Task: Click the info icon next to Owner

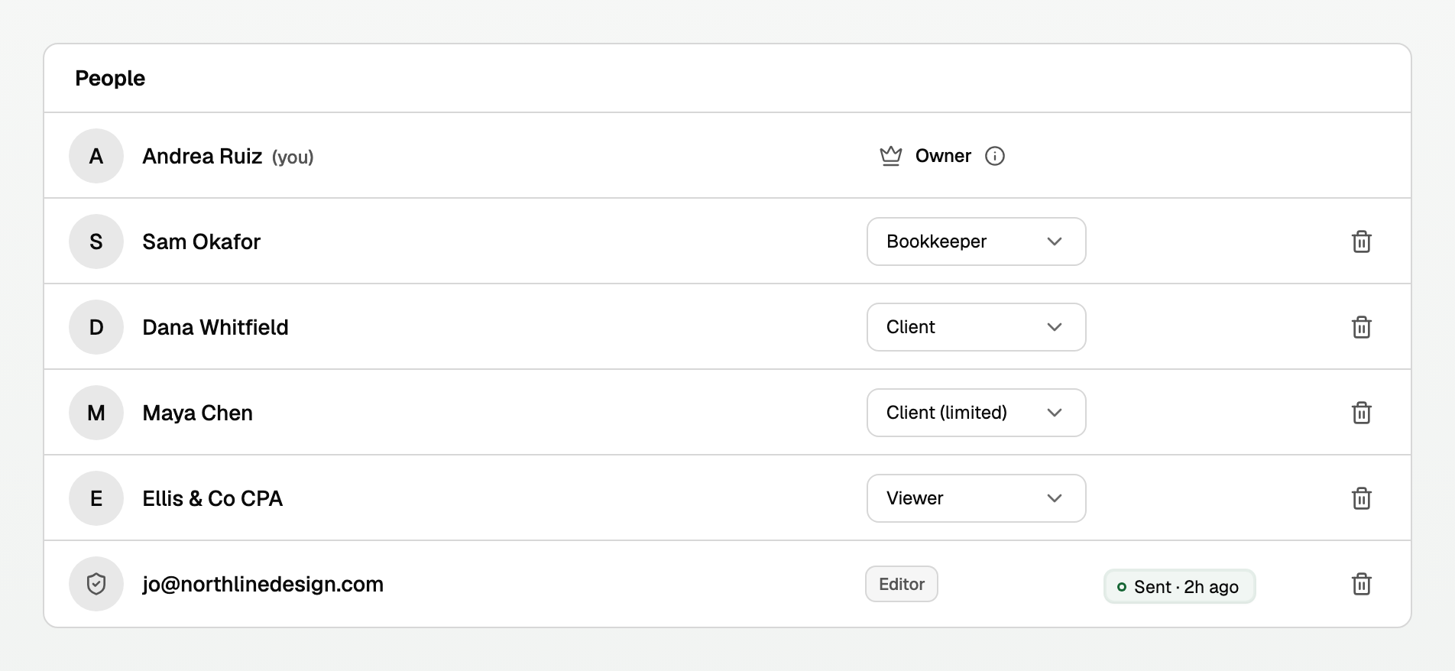Action: pos(995,156)
